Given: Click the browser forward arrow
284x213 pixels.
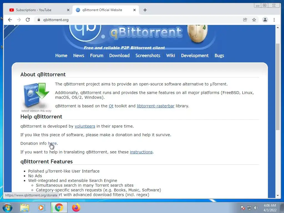Looking at the screenshot, I should click(x=19, y=20).
